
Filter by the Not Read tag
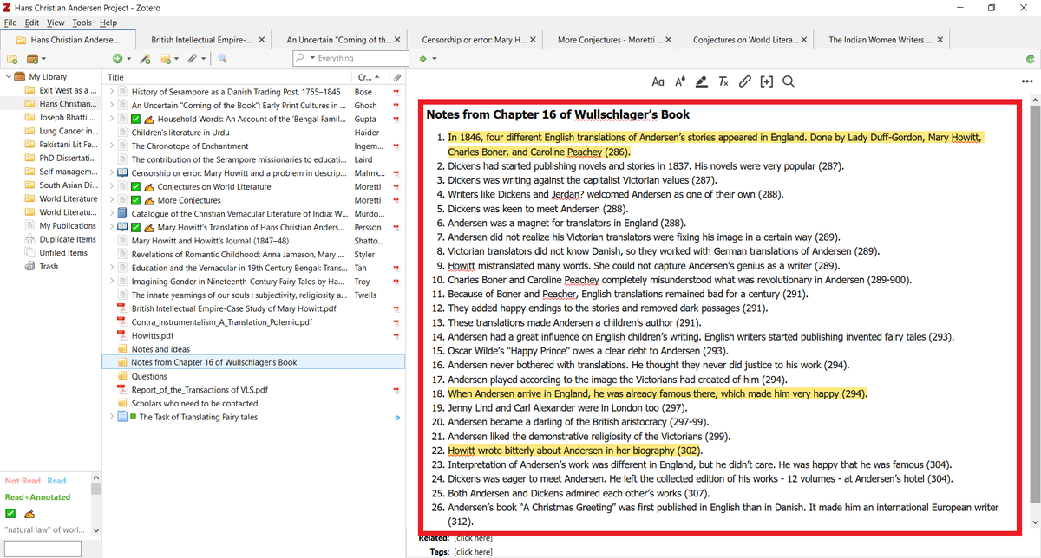click(x=23, y=481)
